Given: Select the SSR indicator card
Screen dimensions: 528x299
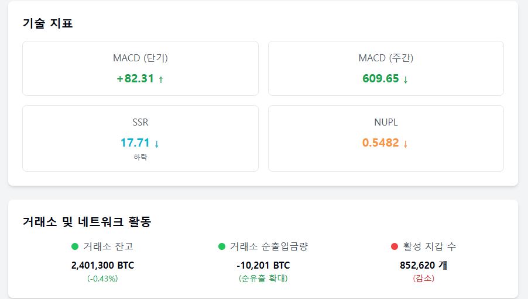Looking at the screenshot, I should point(140,138).
